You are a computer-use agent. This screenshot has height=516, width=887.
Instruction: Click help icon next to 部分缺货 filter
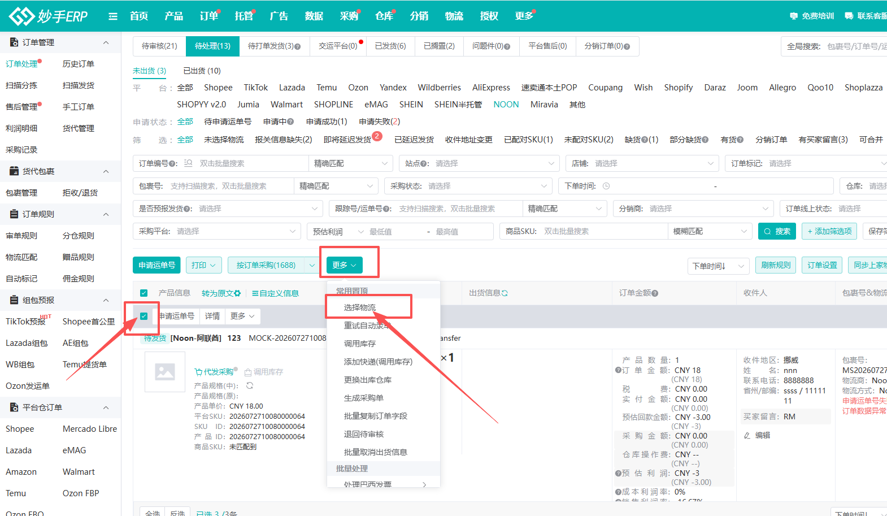pos(705,140)
